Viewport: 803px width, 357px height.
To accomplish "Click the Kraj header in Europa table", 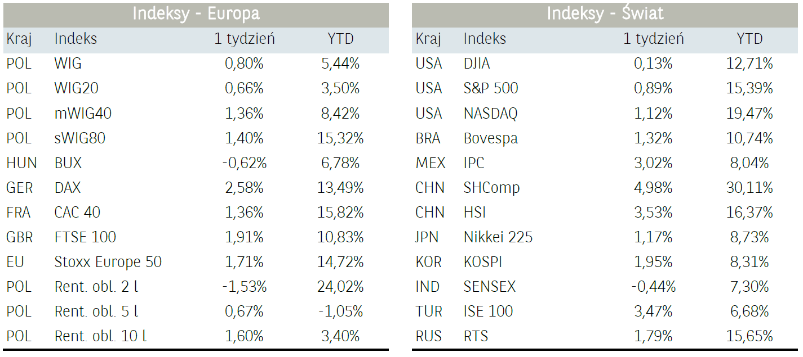I will point(19,39).
